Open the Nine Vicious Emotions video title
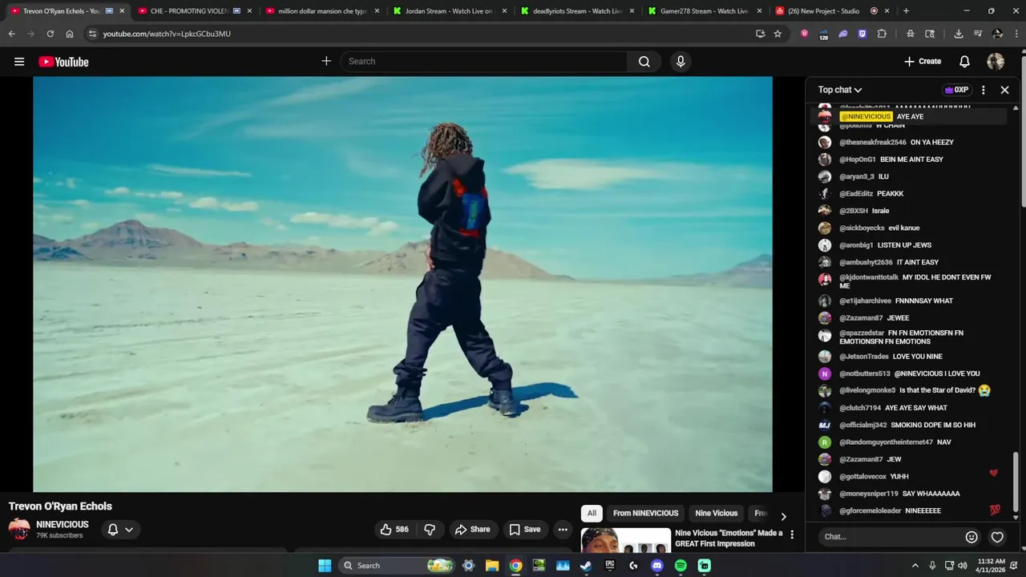This screenshot has height=577, width=1026. pos(729,538)
